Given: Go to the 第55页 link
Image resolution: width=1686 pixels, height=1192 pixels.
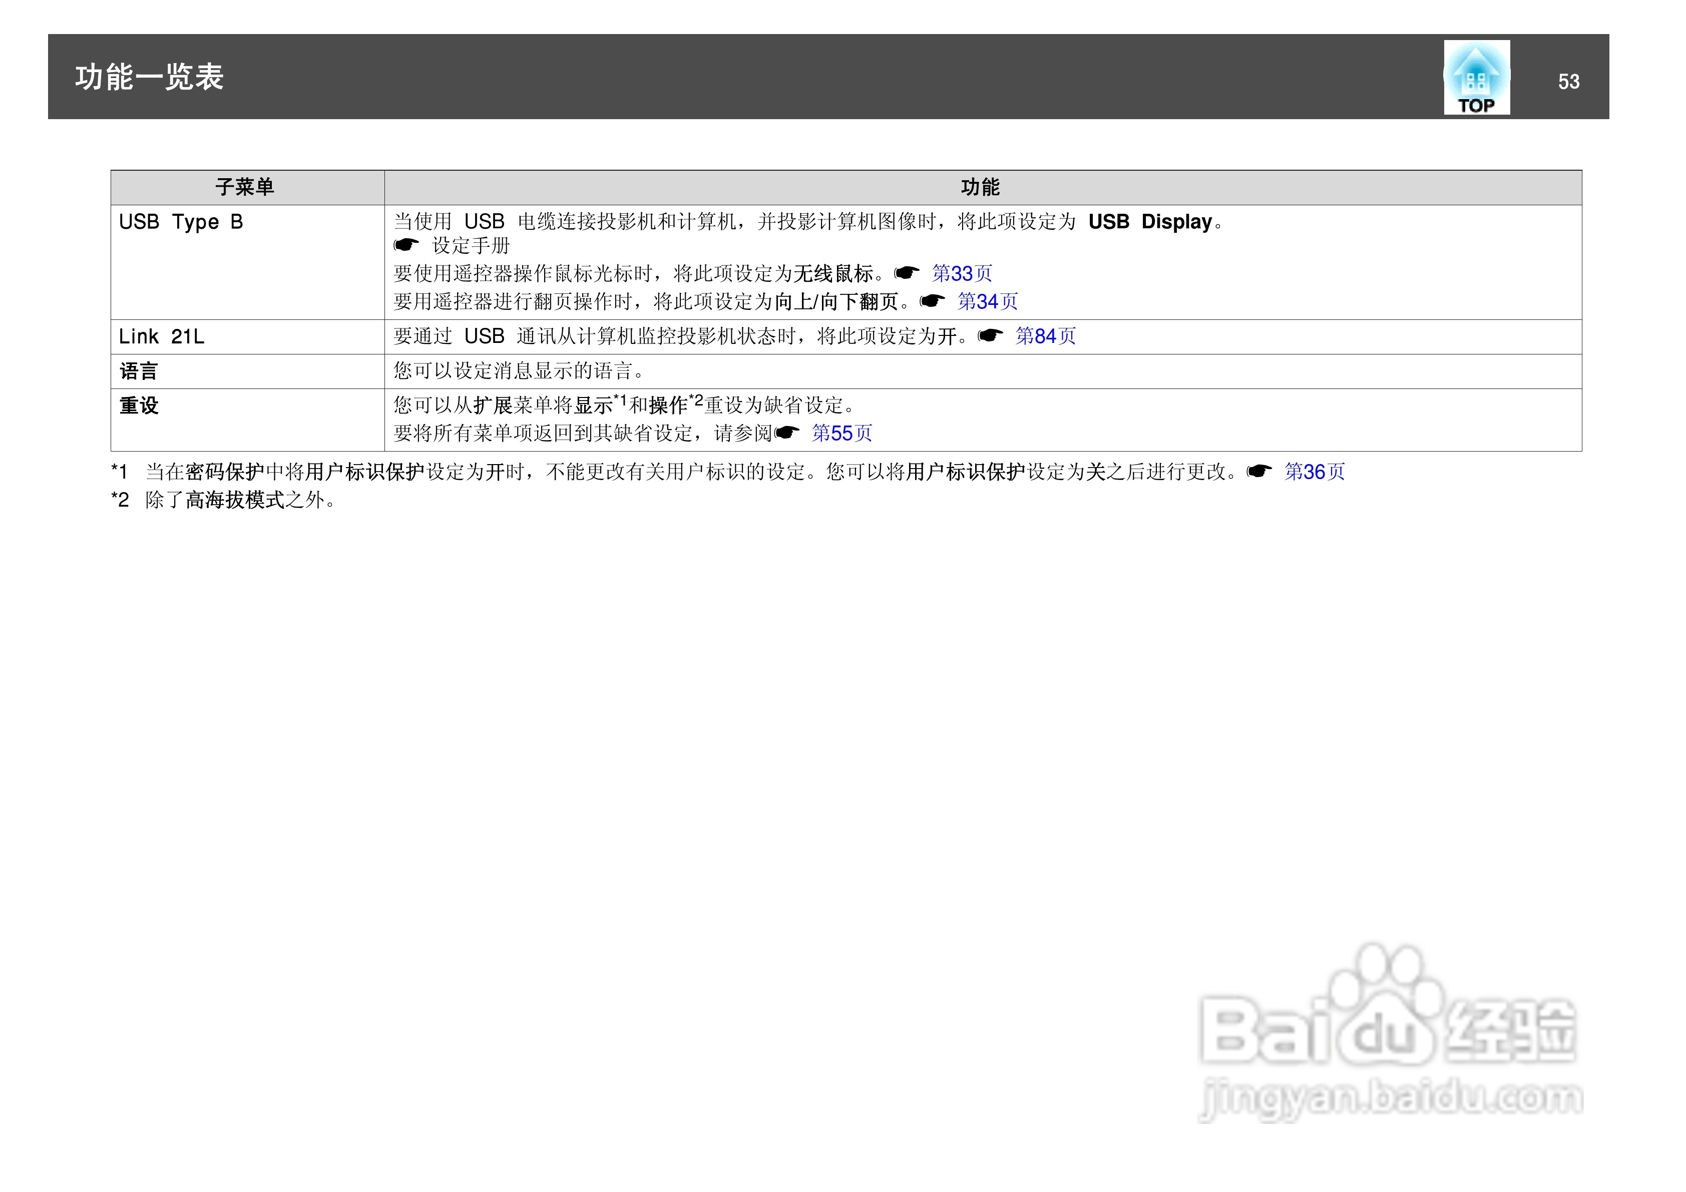Looking at the screenshot, I should (841, 434).
